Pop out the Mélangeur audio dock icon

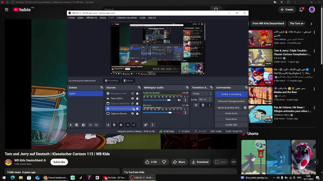(x=187, y=88)
